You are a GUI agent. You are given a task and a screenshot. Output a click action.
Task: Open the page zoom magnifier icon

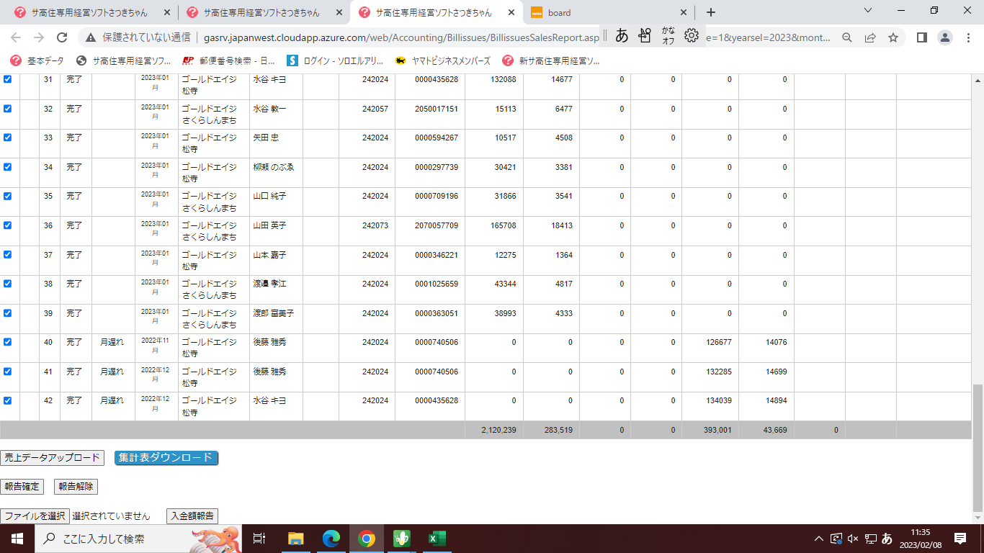pos(847,37)
